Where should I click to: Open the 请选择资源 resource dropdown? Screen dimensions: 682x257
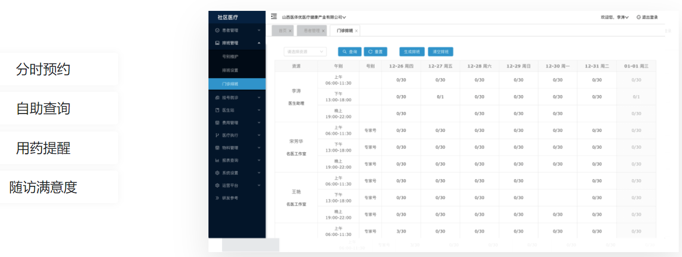pos(305,52)
